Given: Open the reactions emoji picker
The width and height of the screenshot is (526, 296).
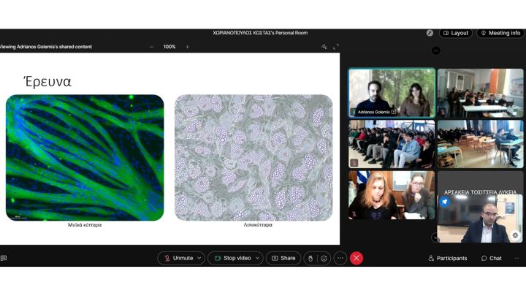Looking at the screenshot, I should click(324, 258).
